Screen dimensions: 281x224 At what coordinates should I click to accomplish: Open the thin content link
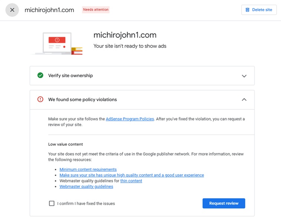click(131, 181)
